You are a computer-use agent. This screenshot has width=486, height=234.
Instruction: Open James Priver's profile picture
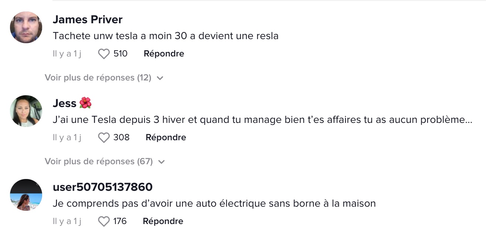26,27
